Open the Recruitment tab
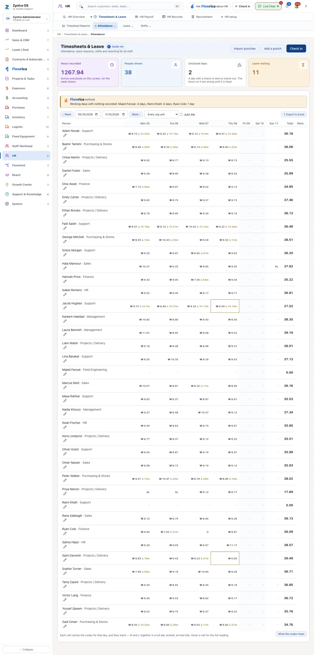 click(x=202, y=17)
